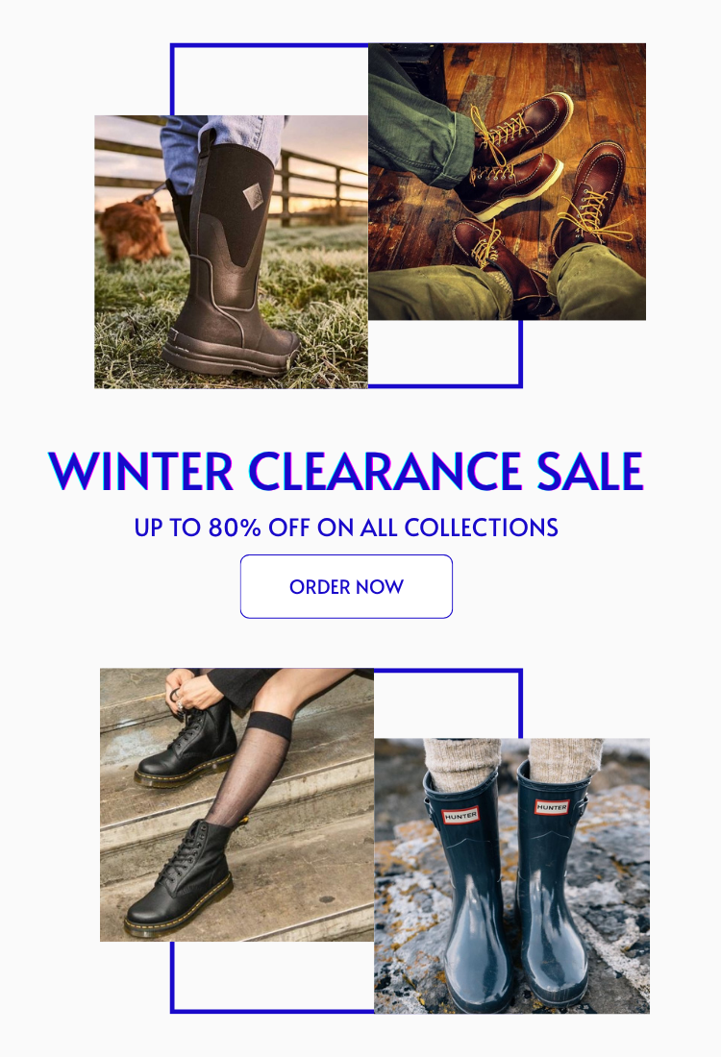Click the 80% discount text

235,528
